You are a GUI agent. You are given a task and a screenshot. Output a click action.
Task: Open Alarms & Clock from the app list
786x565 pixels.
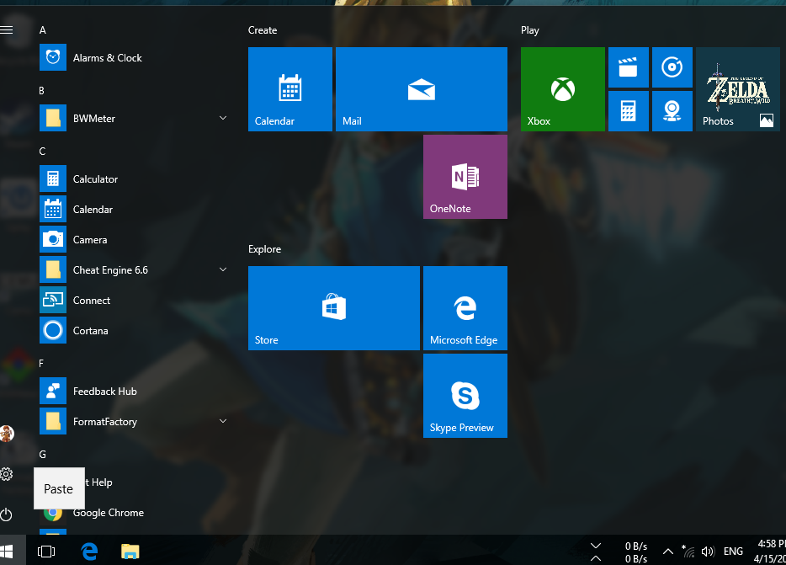[x=133, y=58]
